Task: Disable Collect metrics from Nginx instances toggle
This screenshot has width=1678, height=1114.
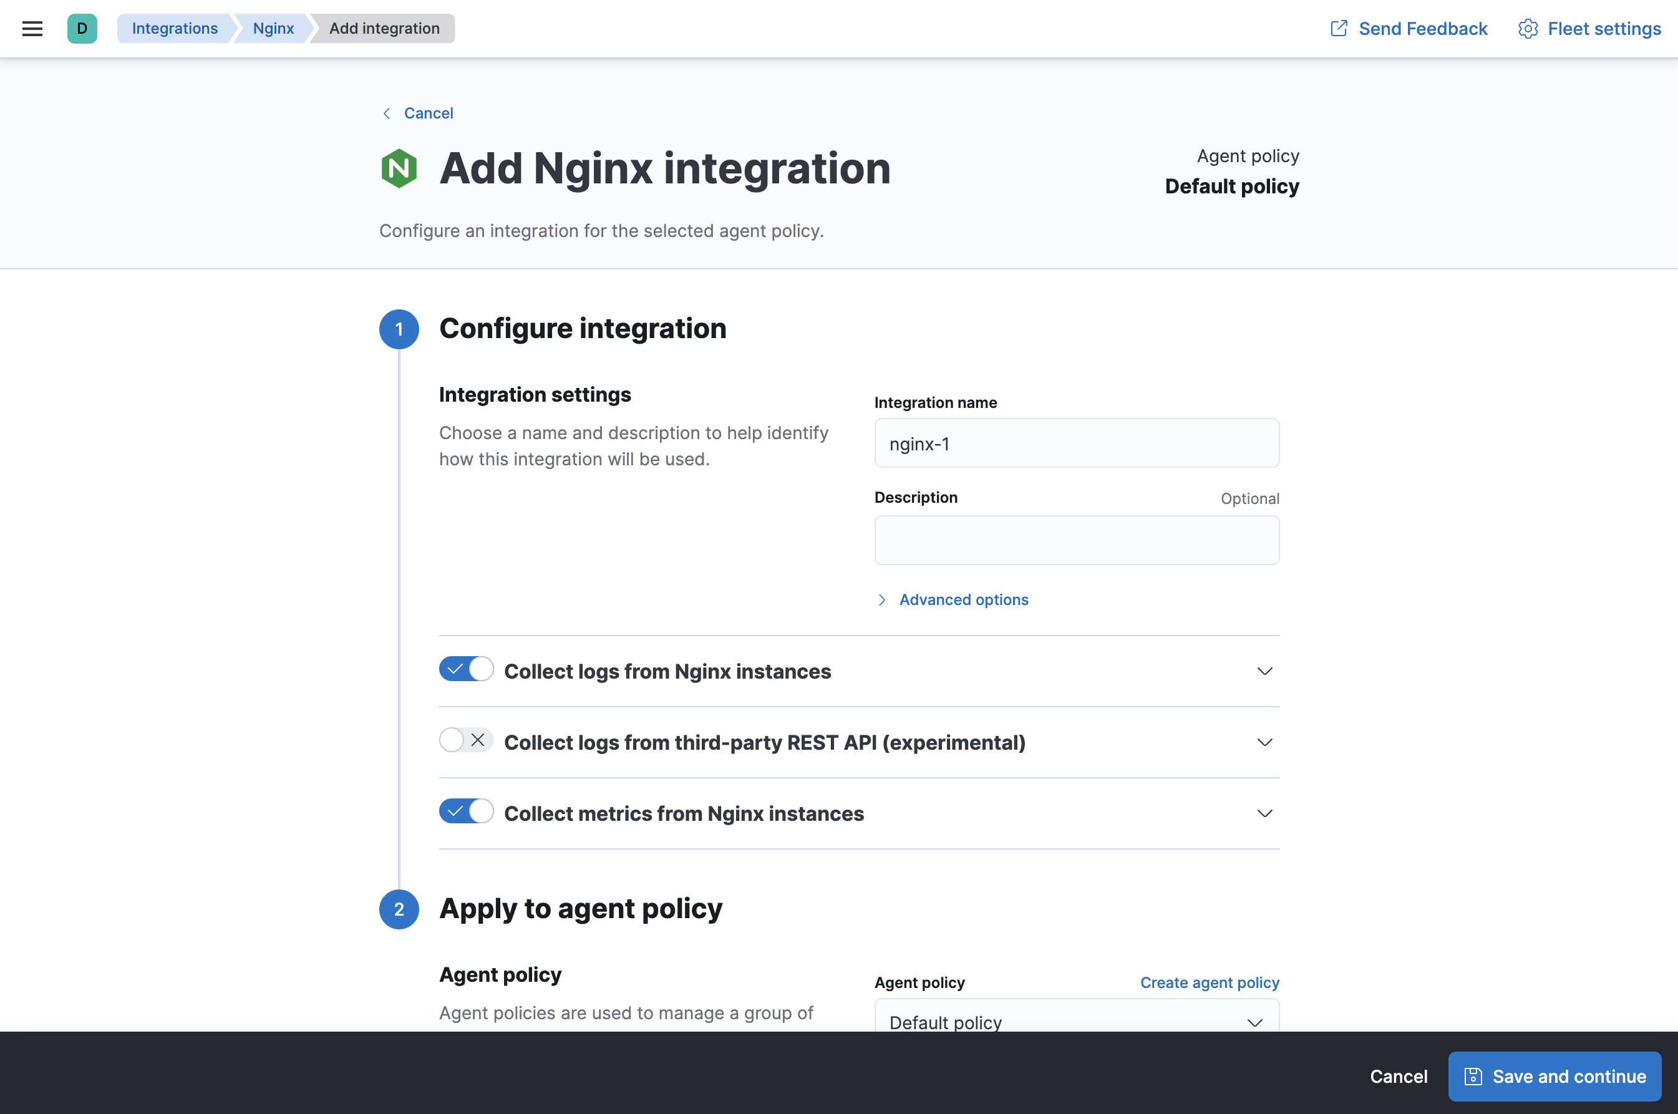Action: 466,812
